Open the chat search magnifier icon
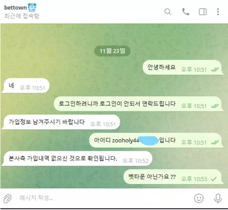 [168, 12]
